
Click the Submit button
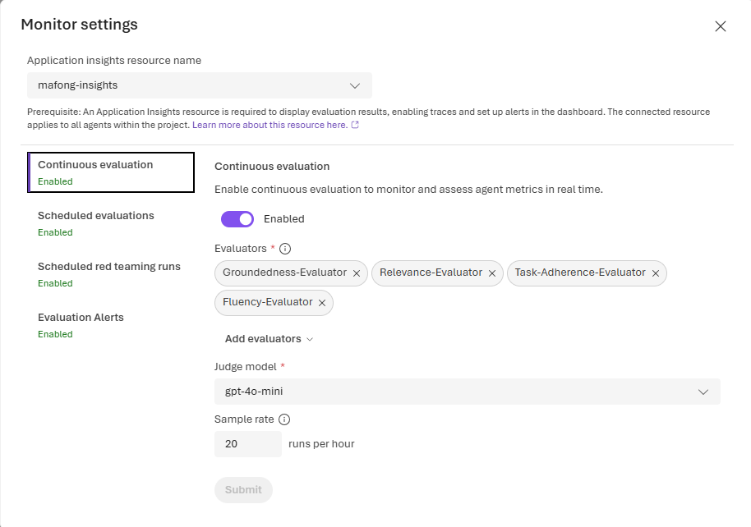243,490
